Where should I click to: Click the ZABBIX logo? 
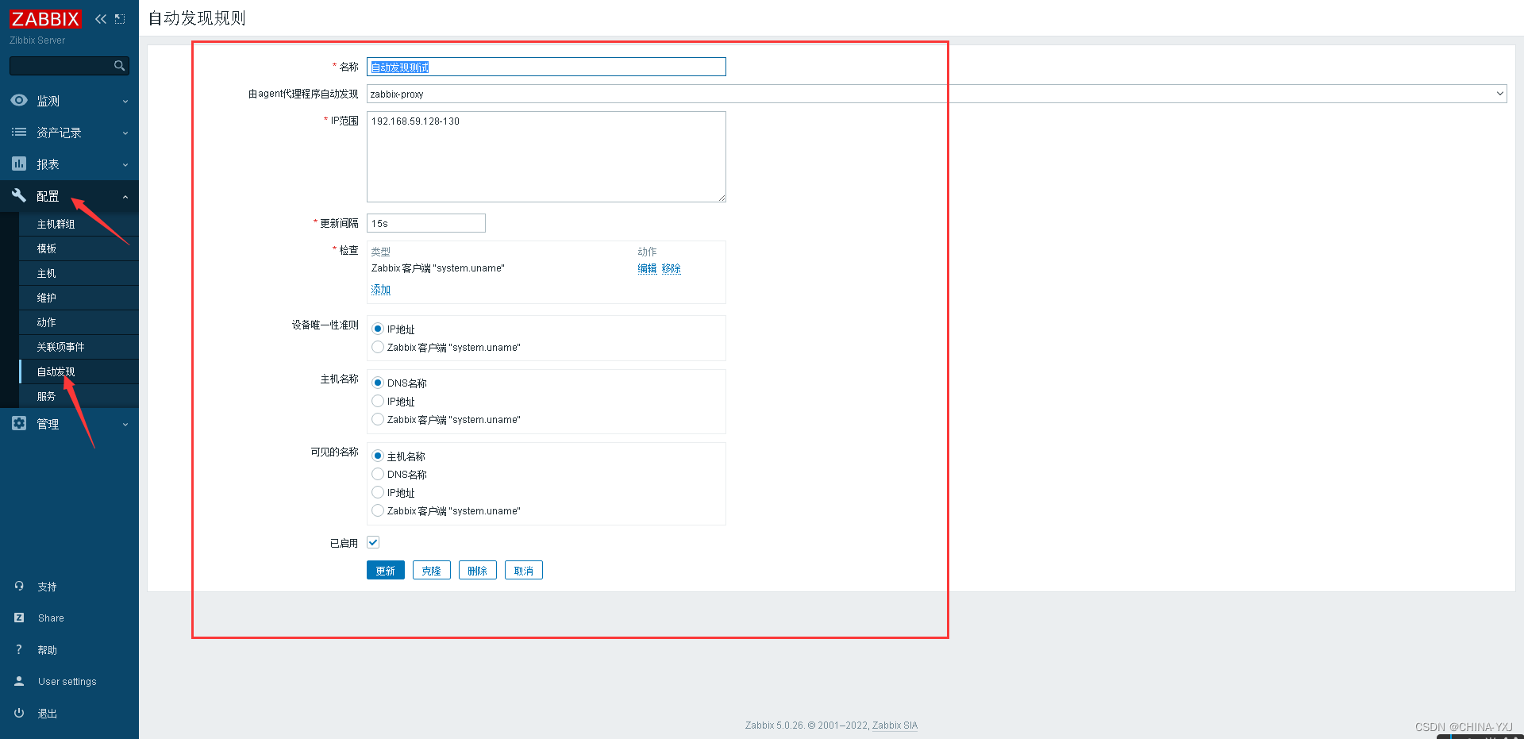(45, 19)
